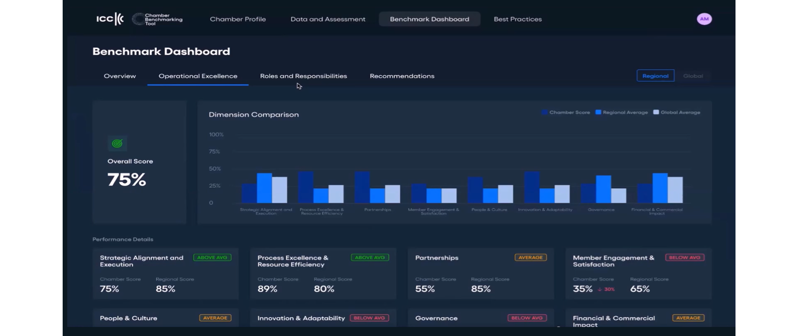Switch to the Overview tab
The height and width of the screenshot is (336, 799).
tap(120, 76)
